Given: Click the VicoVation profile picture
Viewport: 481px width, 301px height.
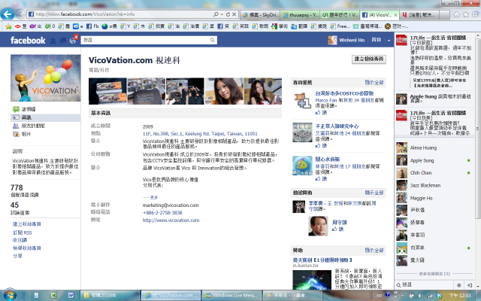Looking at the screenshot, I should tap(46, 78).
